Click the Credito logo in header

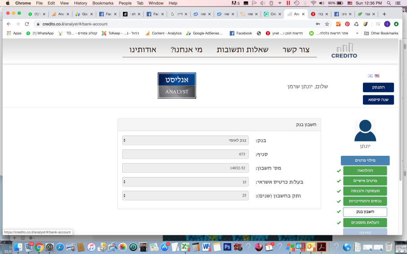(344, 50)
